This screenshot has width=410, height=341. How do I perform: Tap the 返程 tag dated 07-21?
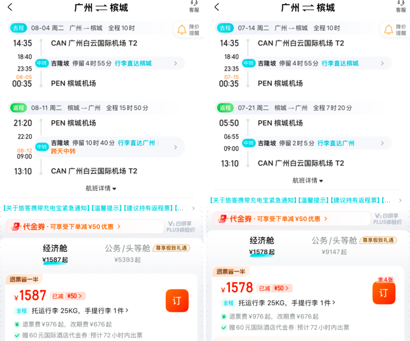coord(225,108)
